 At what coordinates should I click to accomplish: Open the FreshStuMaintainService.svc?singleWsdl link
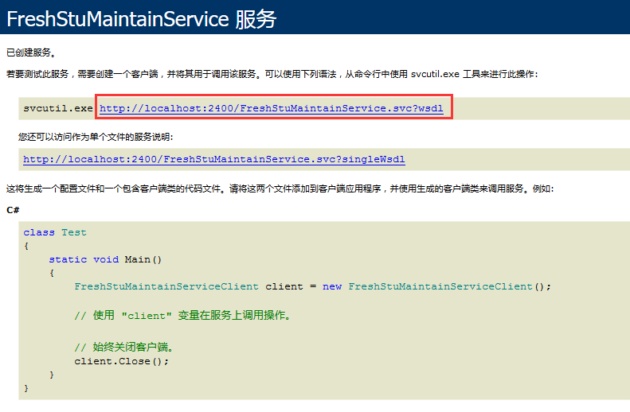(x=213, y=159)
